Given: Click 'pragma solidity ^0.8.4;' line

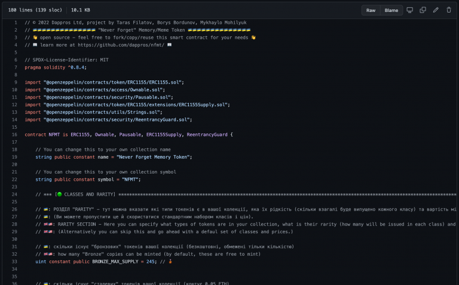Looking at the screenshot, I should 56,67.
